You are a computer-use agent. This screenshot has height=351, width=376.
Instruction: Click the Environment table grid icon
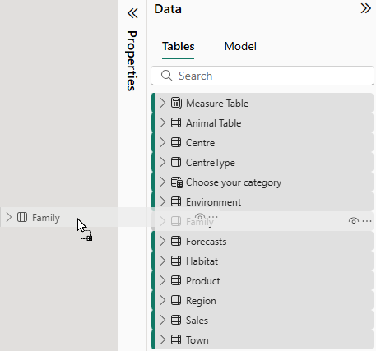point(176,202)
